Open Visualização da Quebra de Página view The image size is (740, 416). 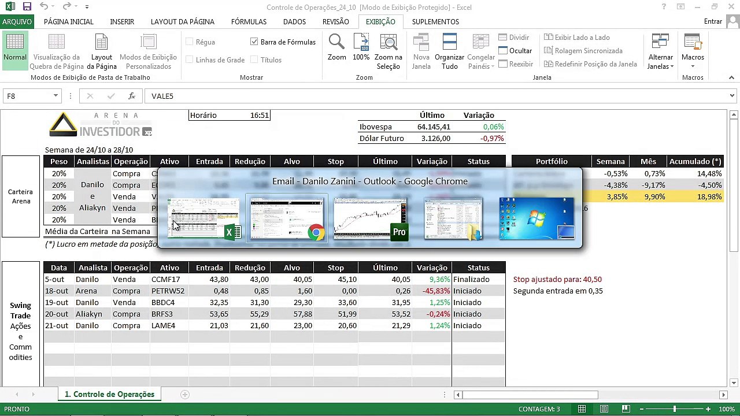(x=56, y=51)
